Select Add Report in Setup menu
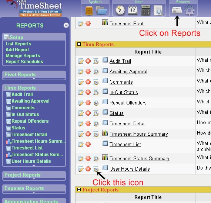The image size is (211, 203). coord(17,49)
